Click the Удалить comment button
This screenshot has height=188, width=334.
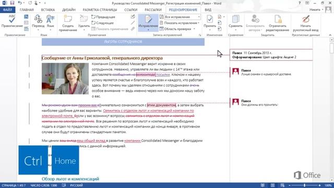[83, 22]
